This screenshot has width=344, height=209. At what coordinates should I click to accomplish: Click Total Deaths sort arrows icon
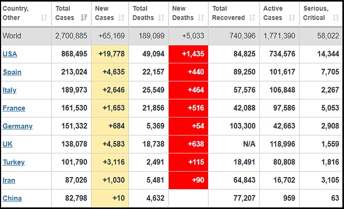(161, 17)
